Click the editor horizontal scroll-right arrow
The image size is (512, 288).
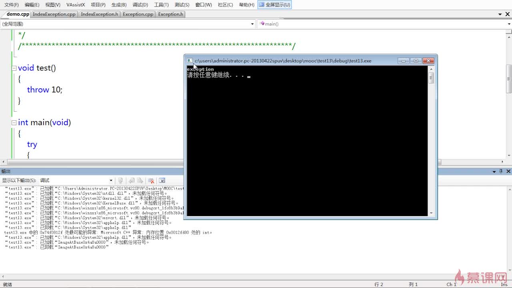(503, 162)
